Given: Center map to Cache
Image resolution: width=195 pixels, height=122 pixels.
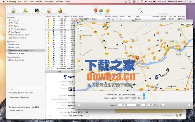Looking at the screenshot, I should point(138,105).
